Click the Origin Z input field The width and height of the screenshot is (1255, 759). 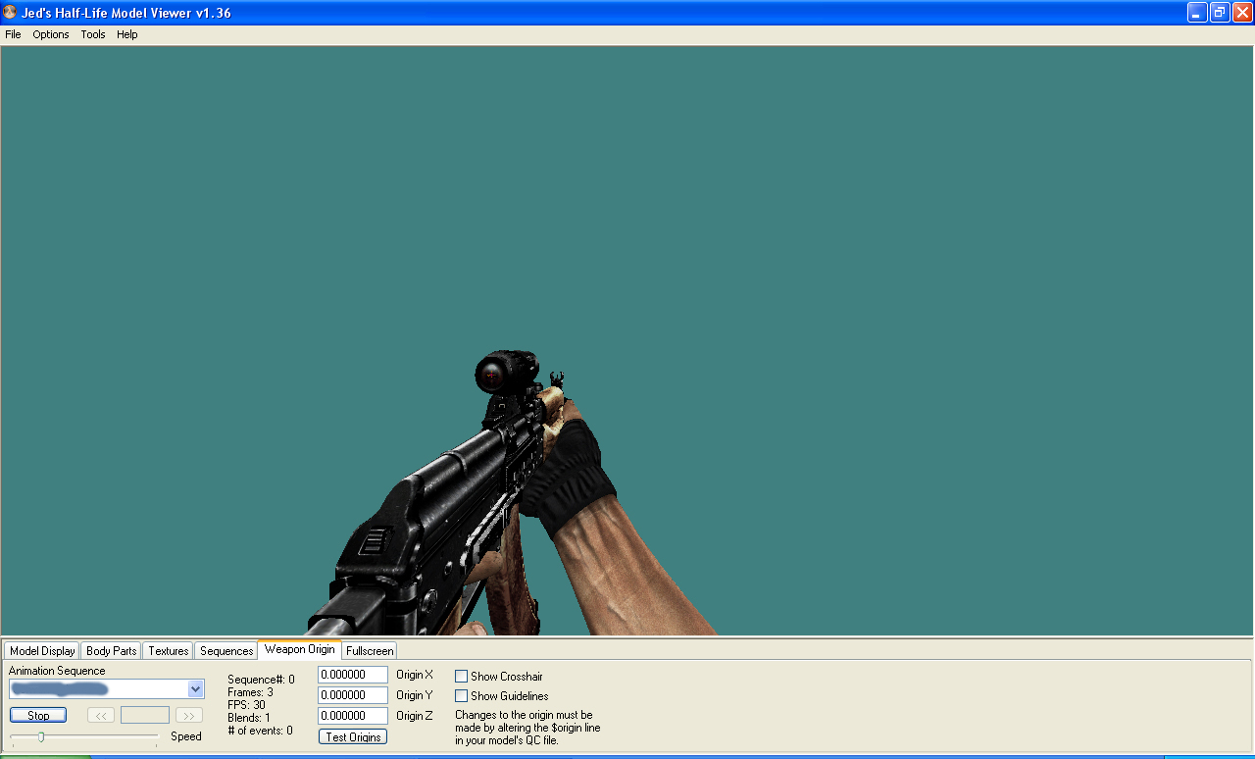pyautogui.click(x=352, y=716)
